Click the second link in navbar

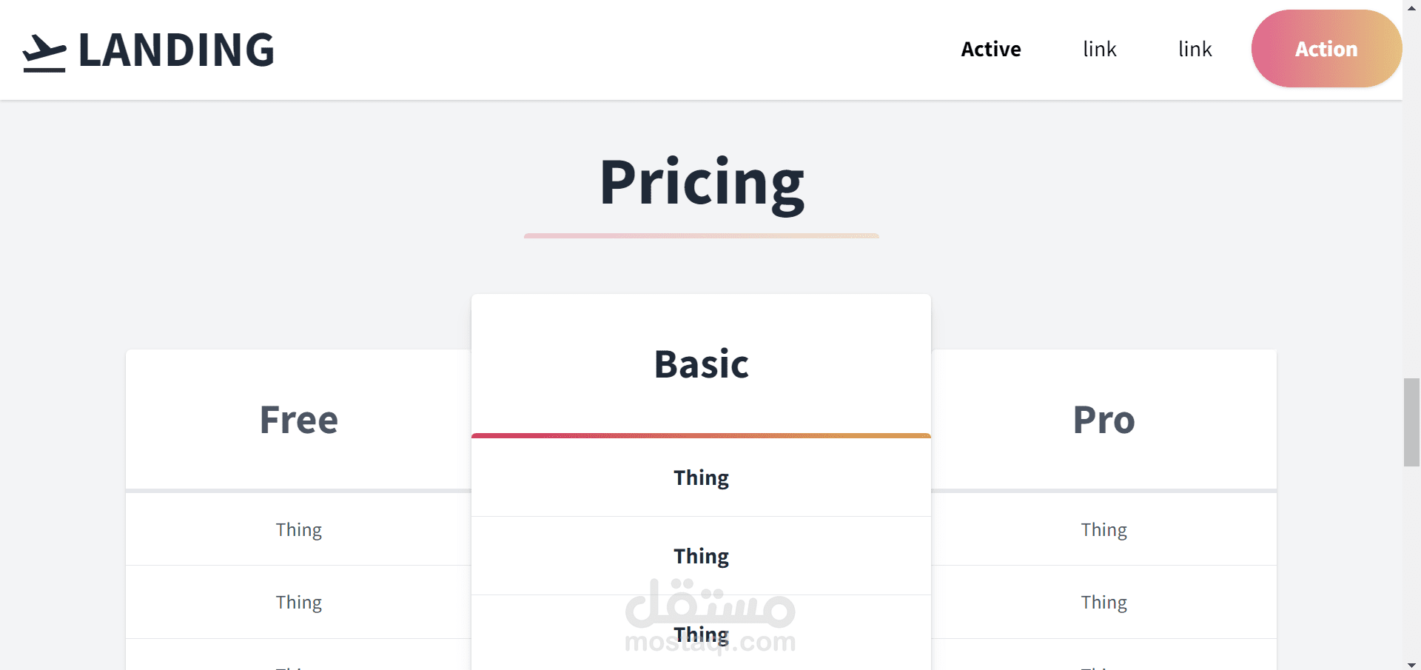coord(1195,49)
